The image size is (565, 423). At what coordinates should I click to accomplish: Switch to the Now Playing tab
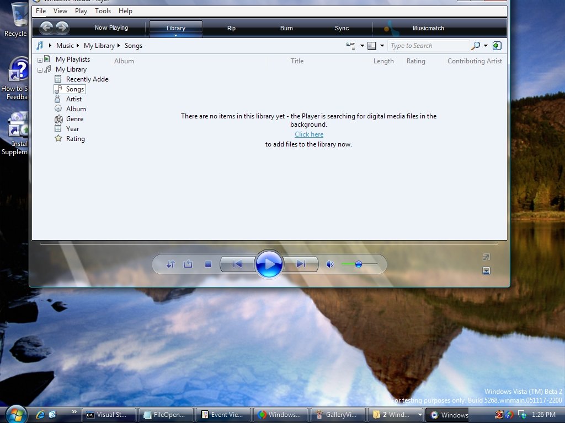[x=111, y=28]
